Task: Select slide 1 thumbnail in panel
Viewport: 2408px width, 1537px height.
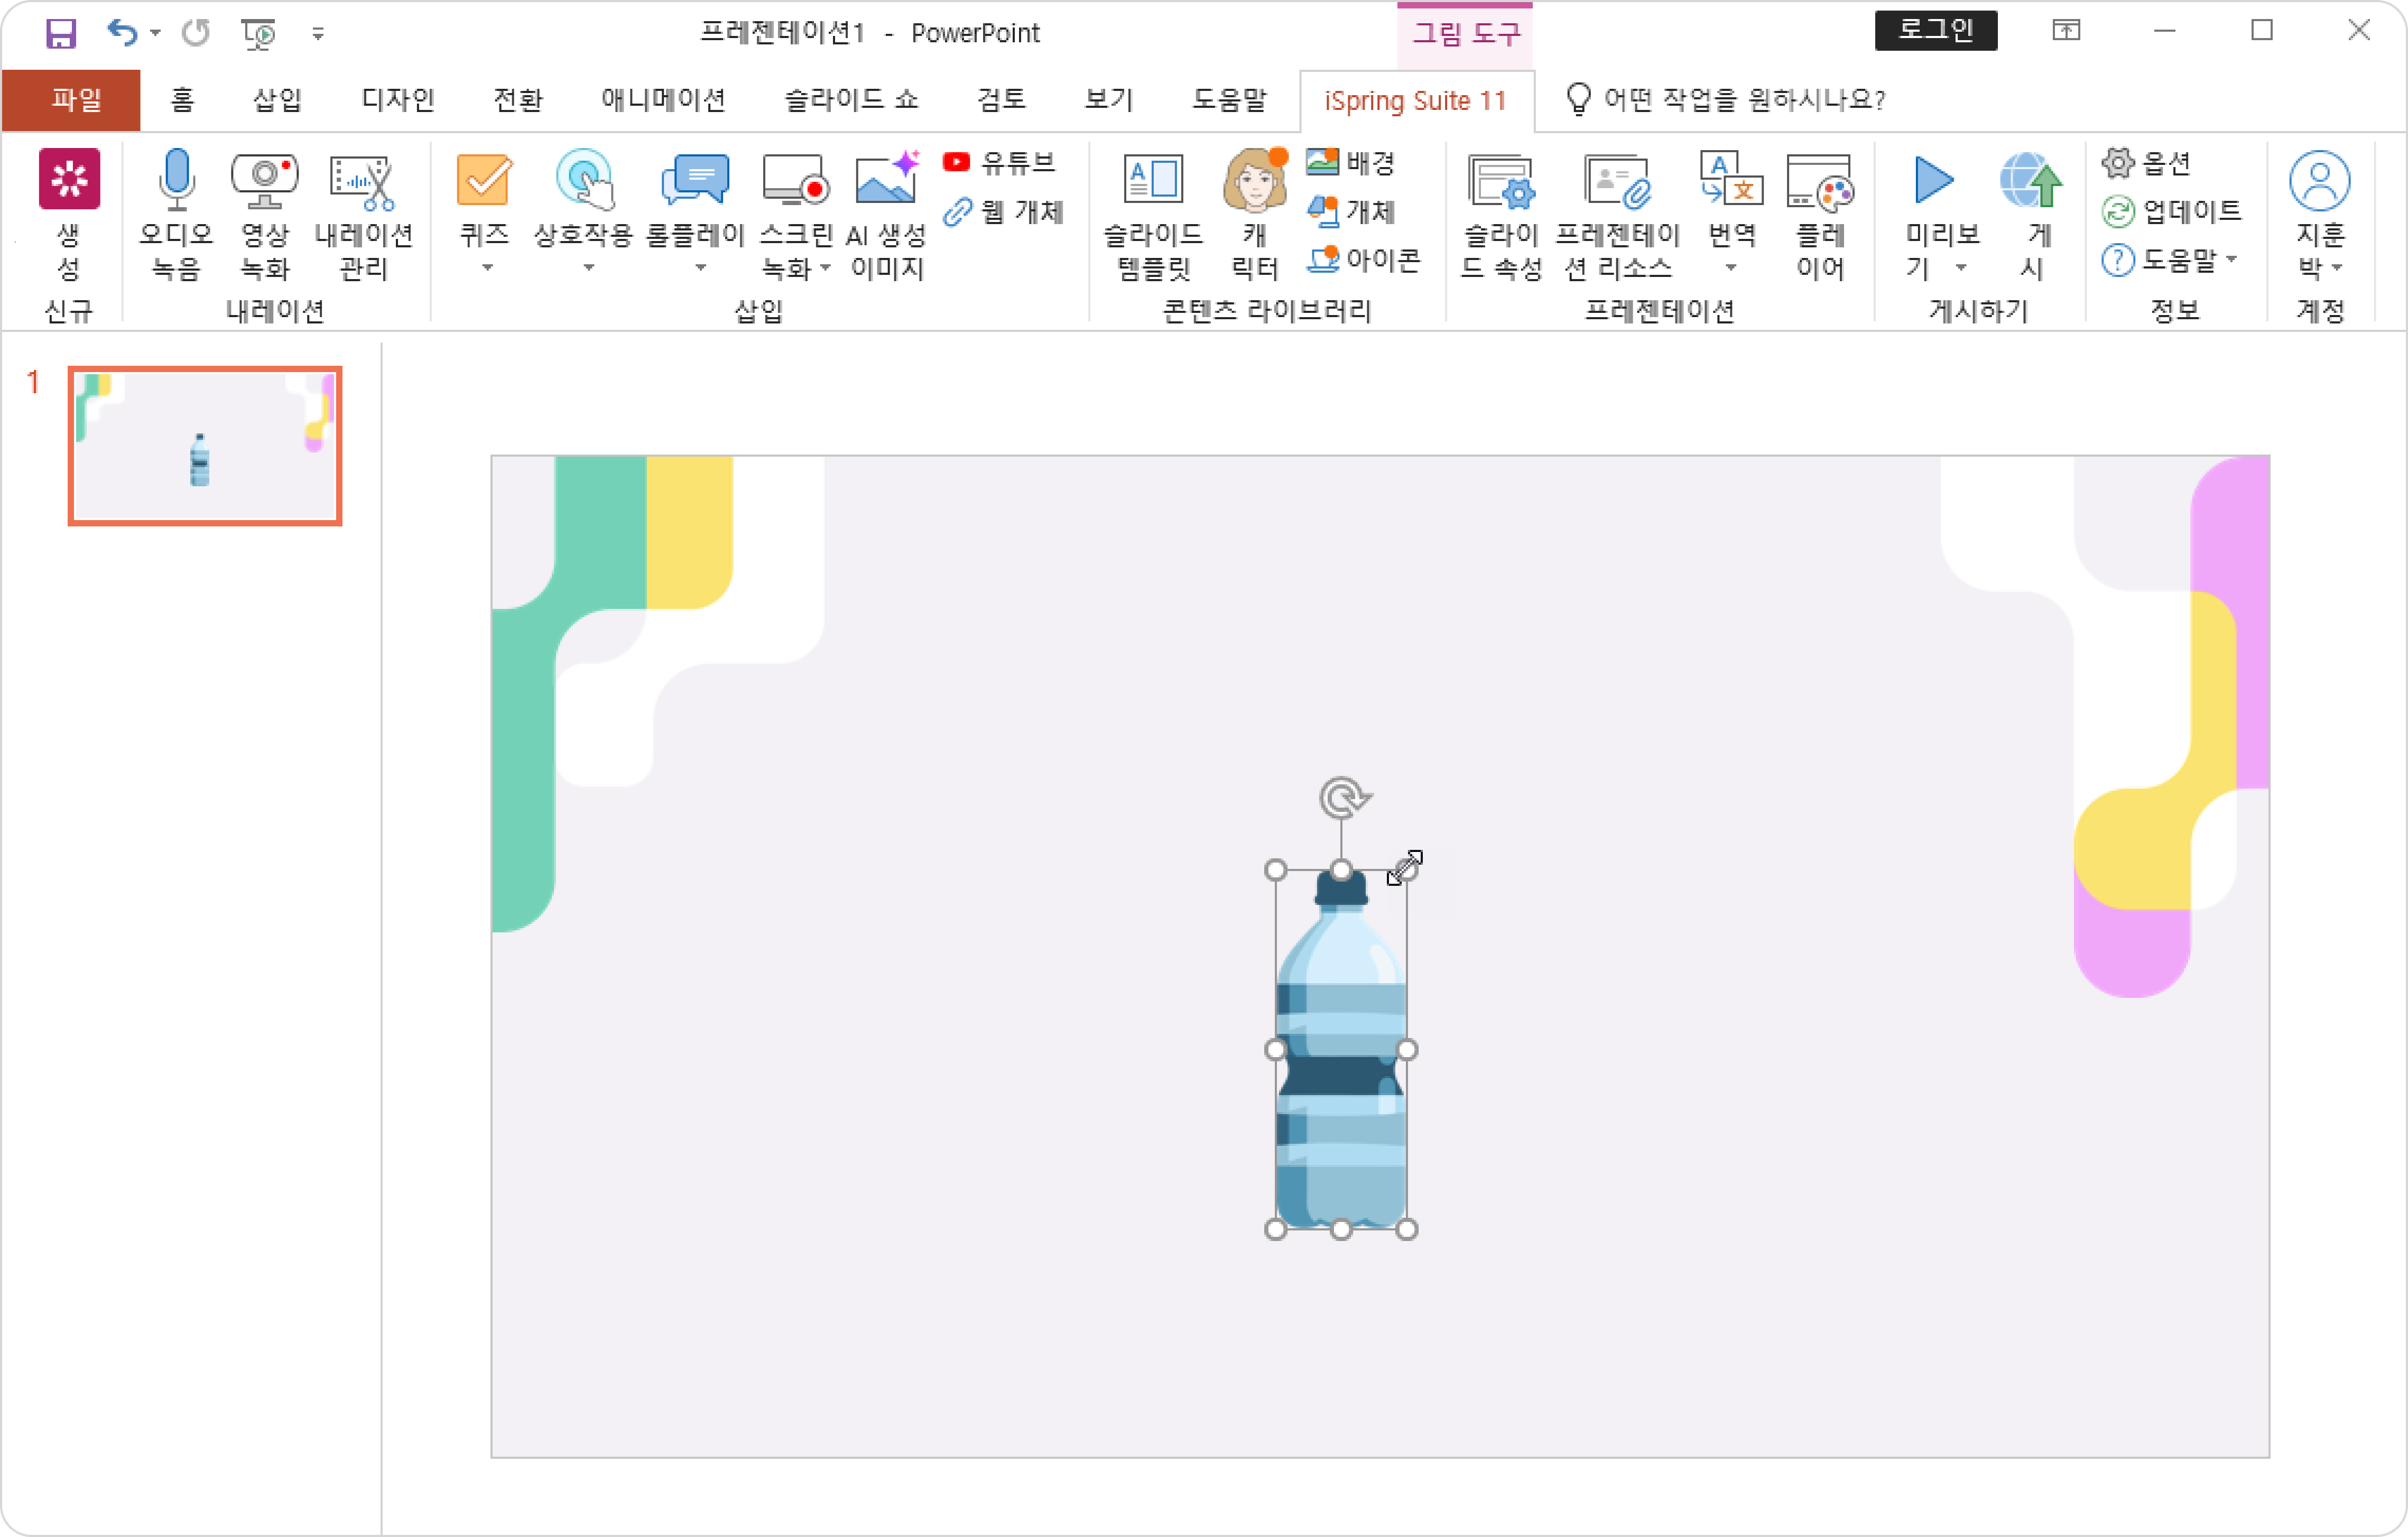Action: pos(205,446)
